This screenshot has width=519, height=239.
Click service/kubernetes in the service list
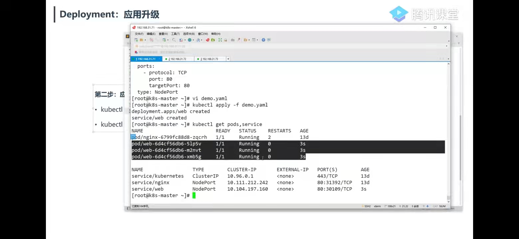[x=158, y=176]
